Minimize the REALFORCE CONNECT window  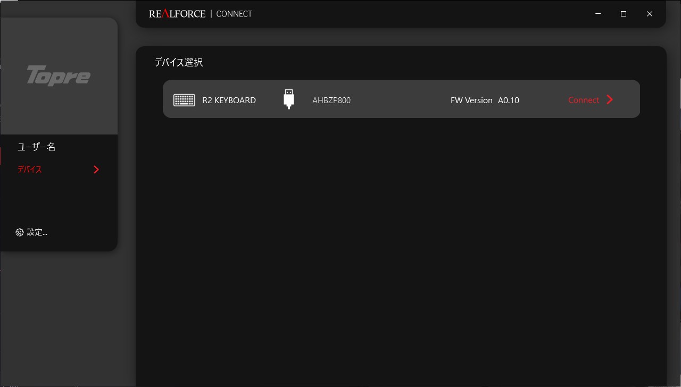point(598,14)
